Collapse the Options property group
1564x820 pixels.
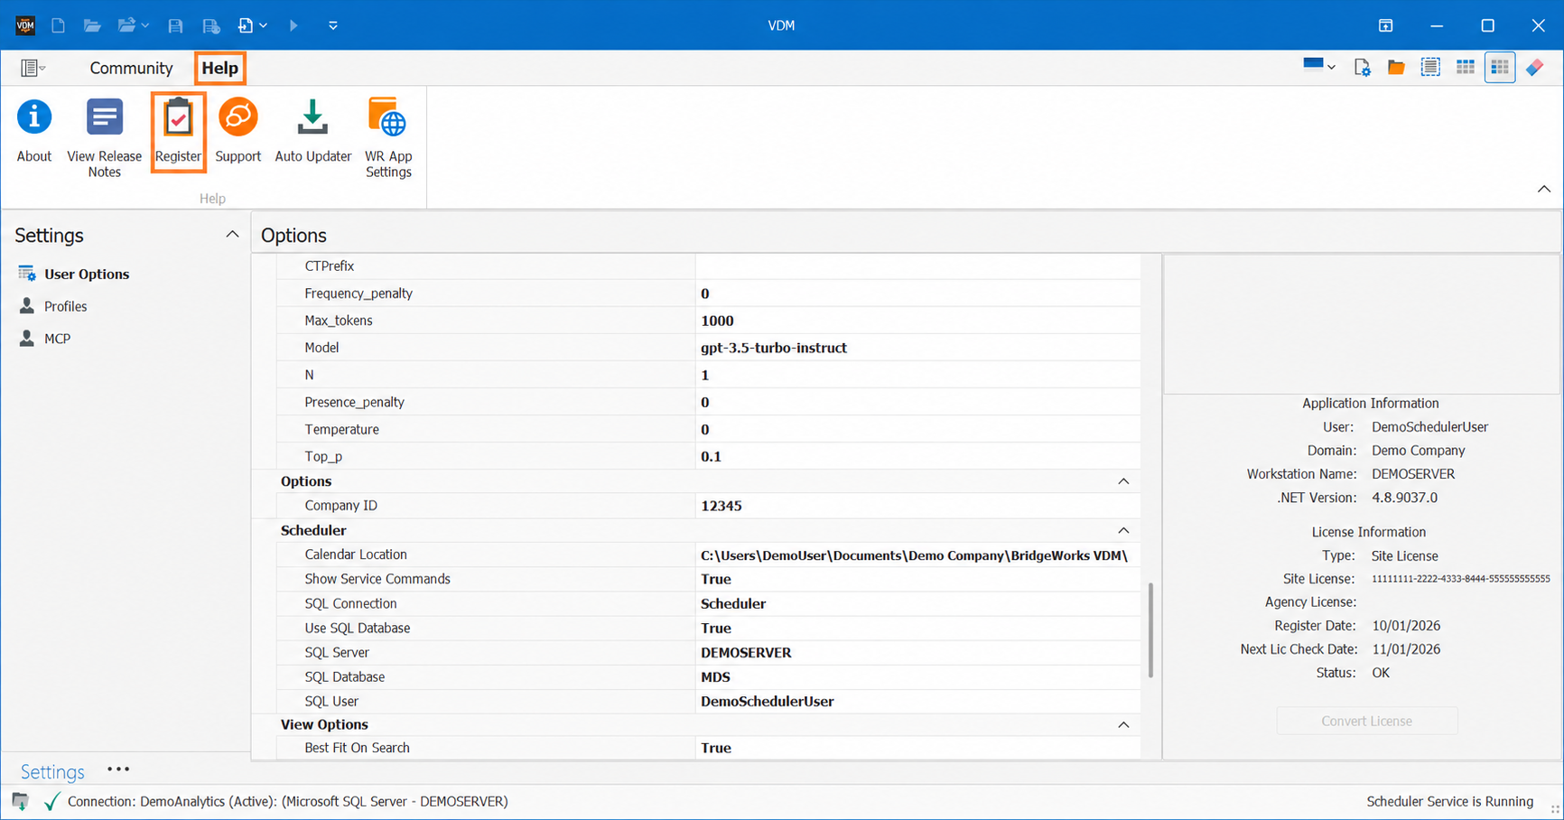tap(1123, 481)
